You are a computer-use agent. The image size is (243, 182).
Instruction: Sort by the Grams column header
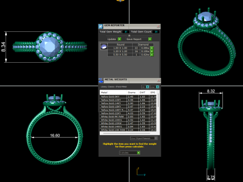133,93
